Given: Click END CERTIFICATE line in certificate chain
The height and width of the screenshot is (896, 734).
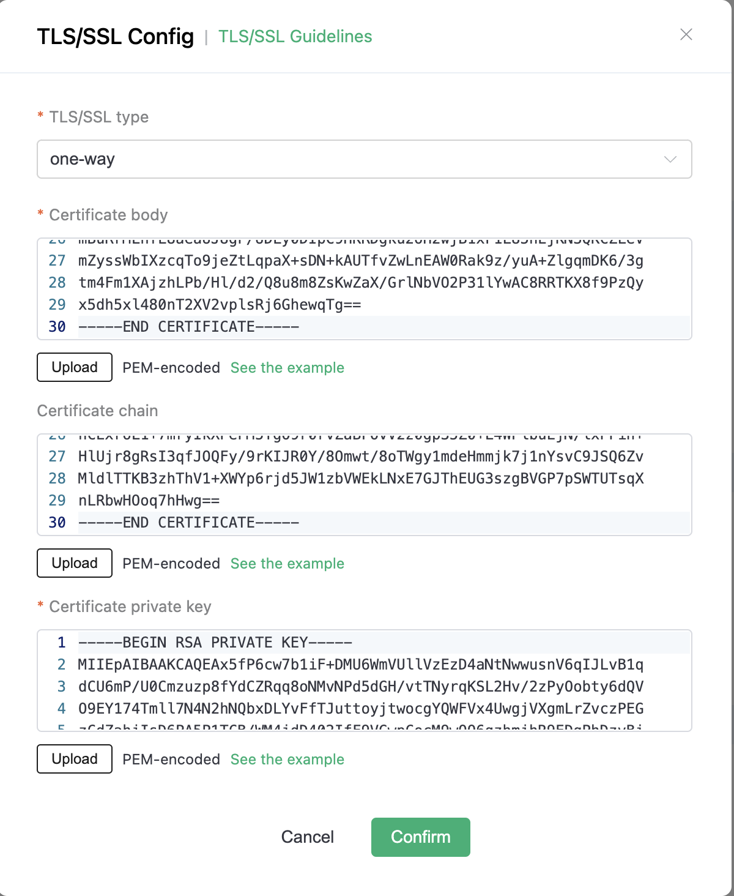Looking at the screenshot, I should 188,523.
